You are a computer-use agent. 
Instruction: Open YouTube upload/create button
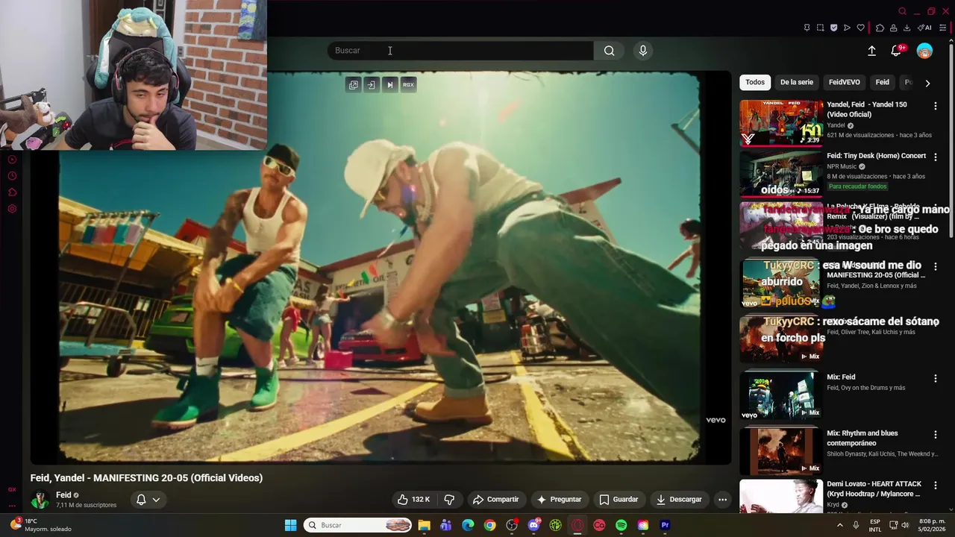(x=871, y=51)
